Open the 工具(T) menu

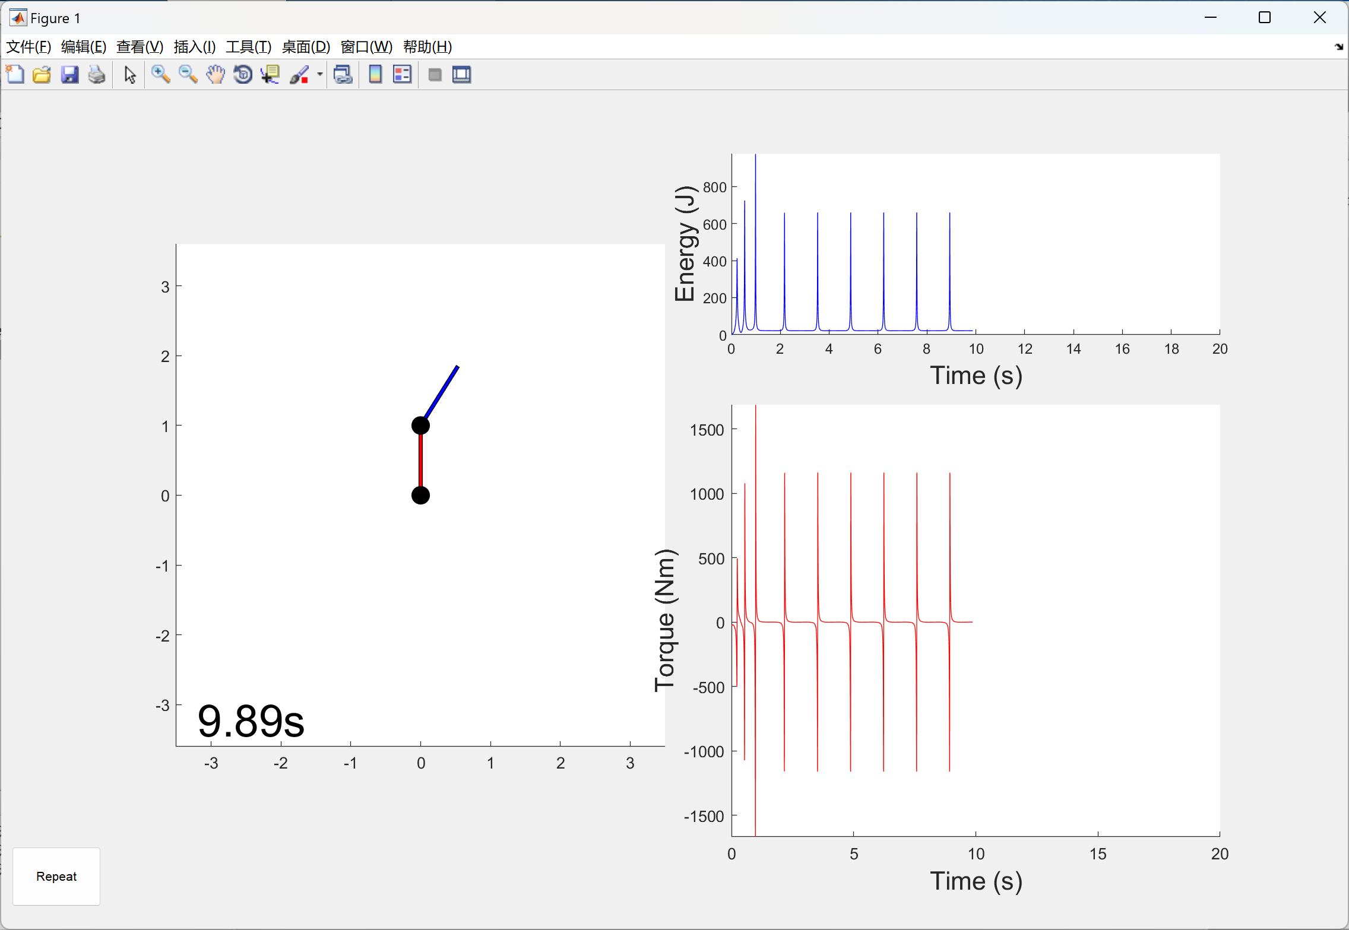click(x=248, y=47)
